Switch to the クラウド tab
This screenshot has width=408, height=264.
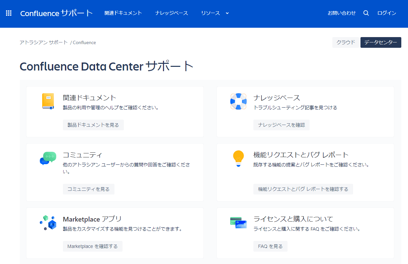click(346, 42)
